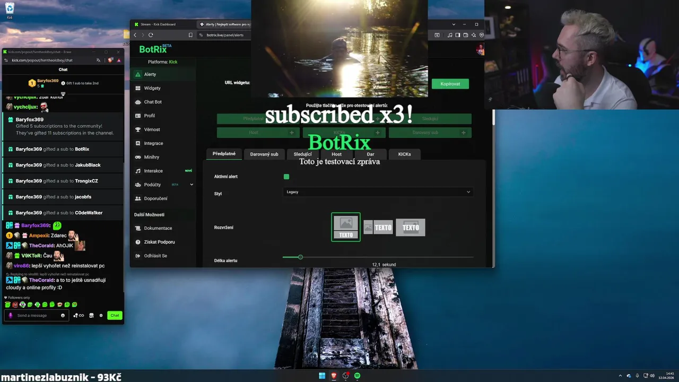Switch to the Dar tab
679x382 pixels.
370,154
